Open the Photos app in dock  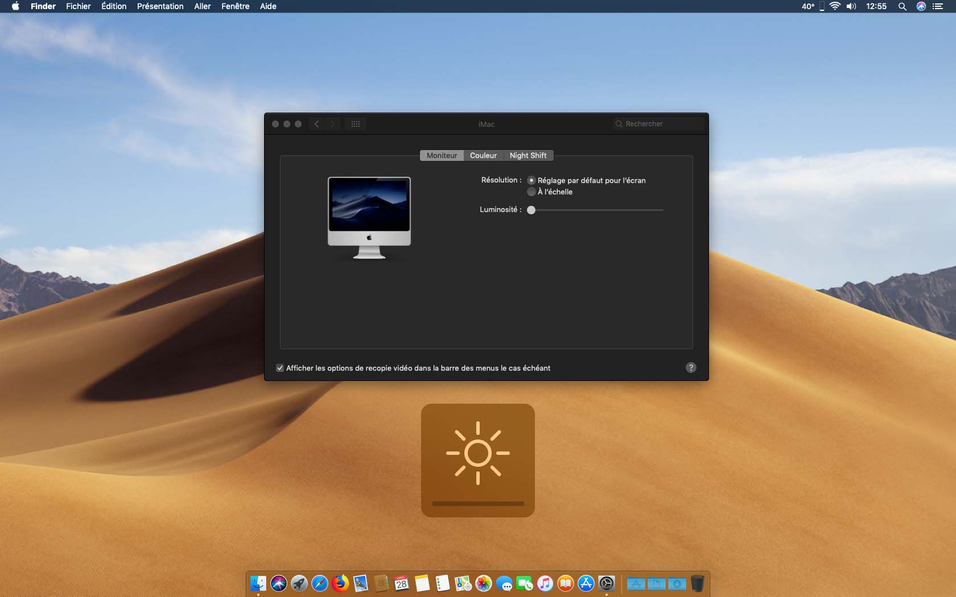pyautogui.click(x=484, y=583)
